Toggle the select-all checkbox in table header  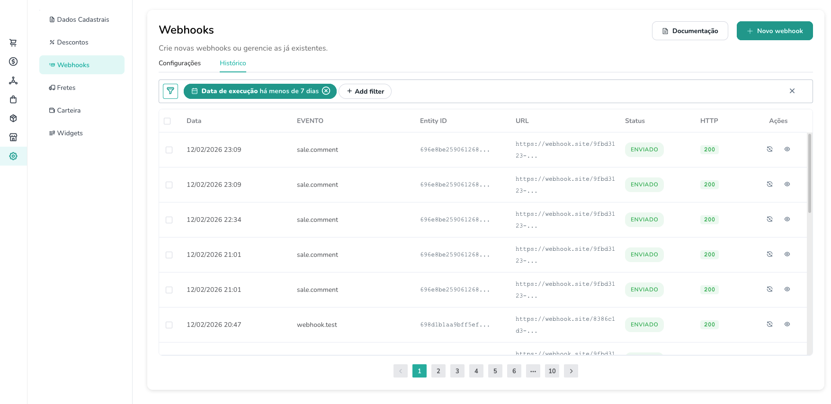point(167,121)
